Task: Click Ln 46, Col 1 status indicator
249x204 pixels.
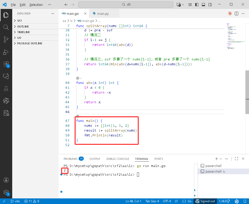Action: point(133,201)
